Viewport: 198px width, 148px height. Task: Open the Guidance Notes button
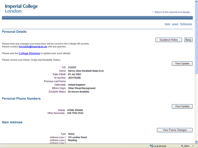coord(169,40)
